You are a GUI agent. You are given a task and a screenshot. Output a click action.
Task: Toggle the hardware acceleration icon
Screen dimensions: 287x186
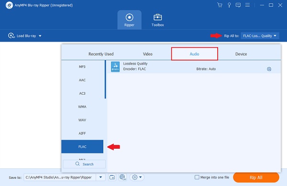(x=122, y=177)
